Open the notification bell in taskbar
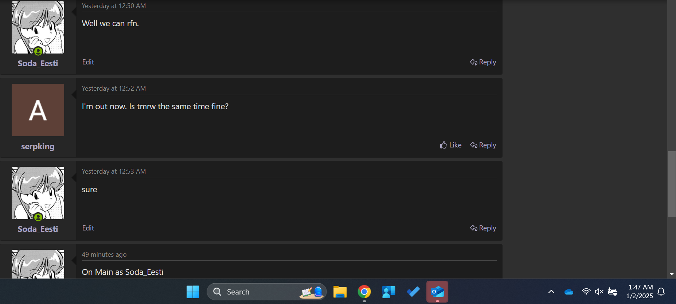This screenshot has height=304, width=676. [661, 292]
